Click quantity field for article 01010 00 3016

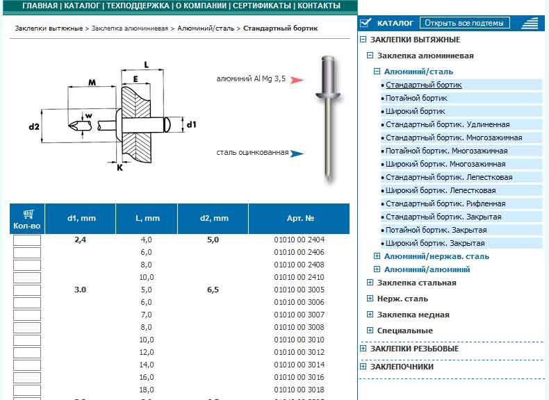tap(27, 378)
